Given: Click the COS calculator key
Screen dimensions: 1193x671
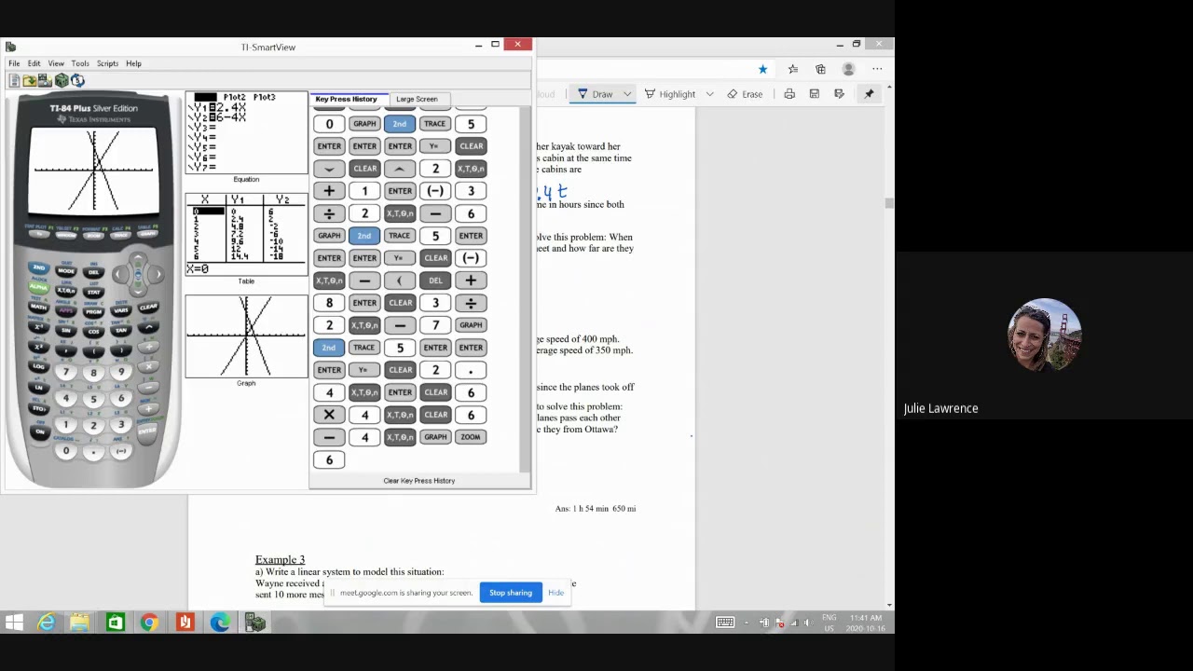Looking at the screenshot, I should (x=93, y=332).
